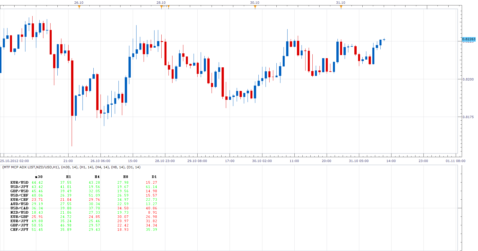The image size is (478, 251).
Task: Select the H1 column header in the table
Action: (x=69, y=177)
